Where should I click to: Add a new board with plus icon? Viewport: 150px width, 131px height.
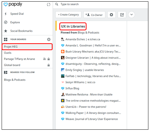[49, 39]
